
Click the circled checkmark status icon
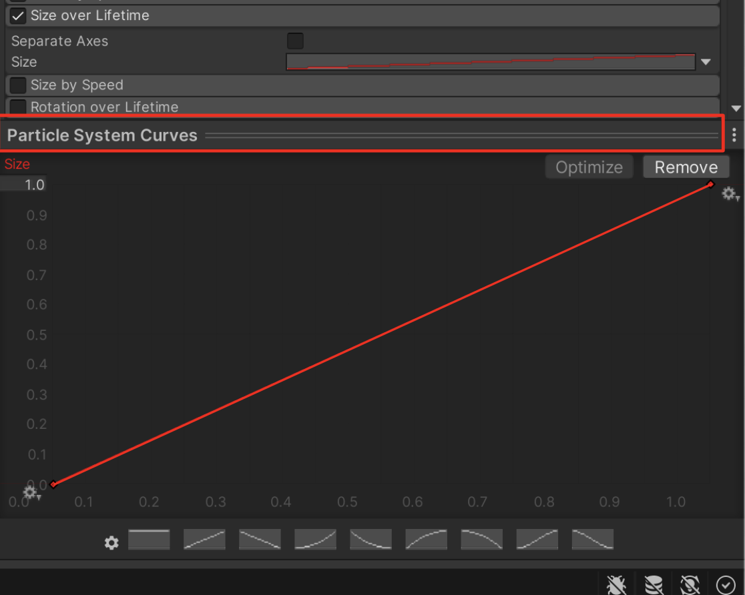click(x=726, y=584)
